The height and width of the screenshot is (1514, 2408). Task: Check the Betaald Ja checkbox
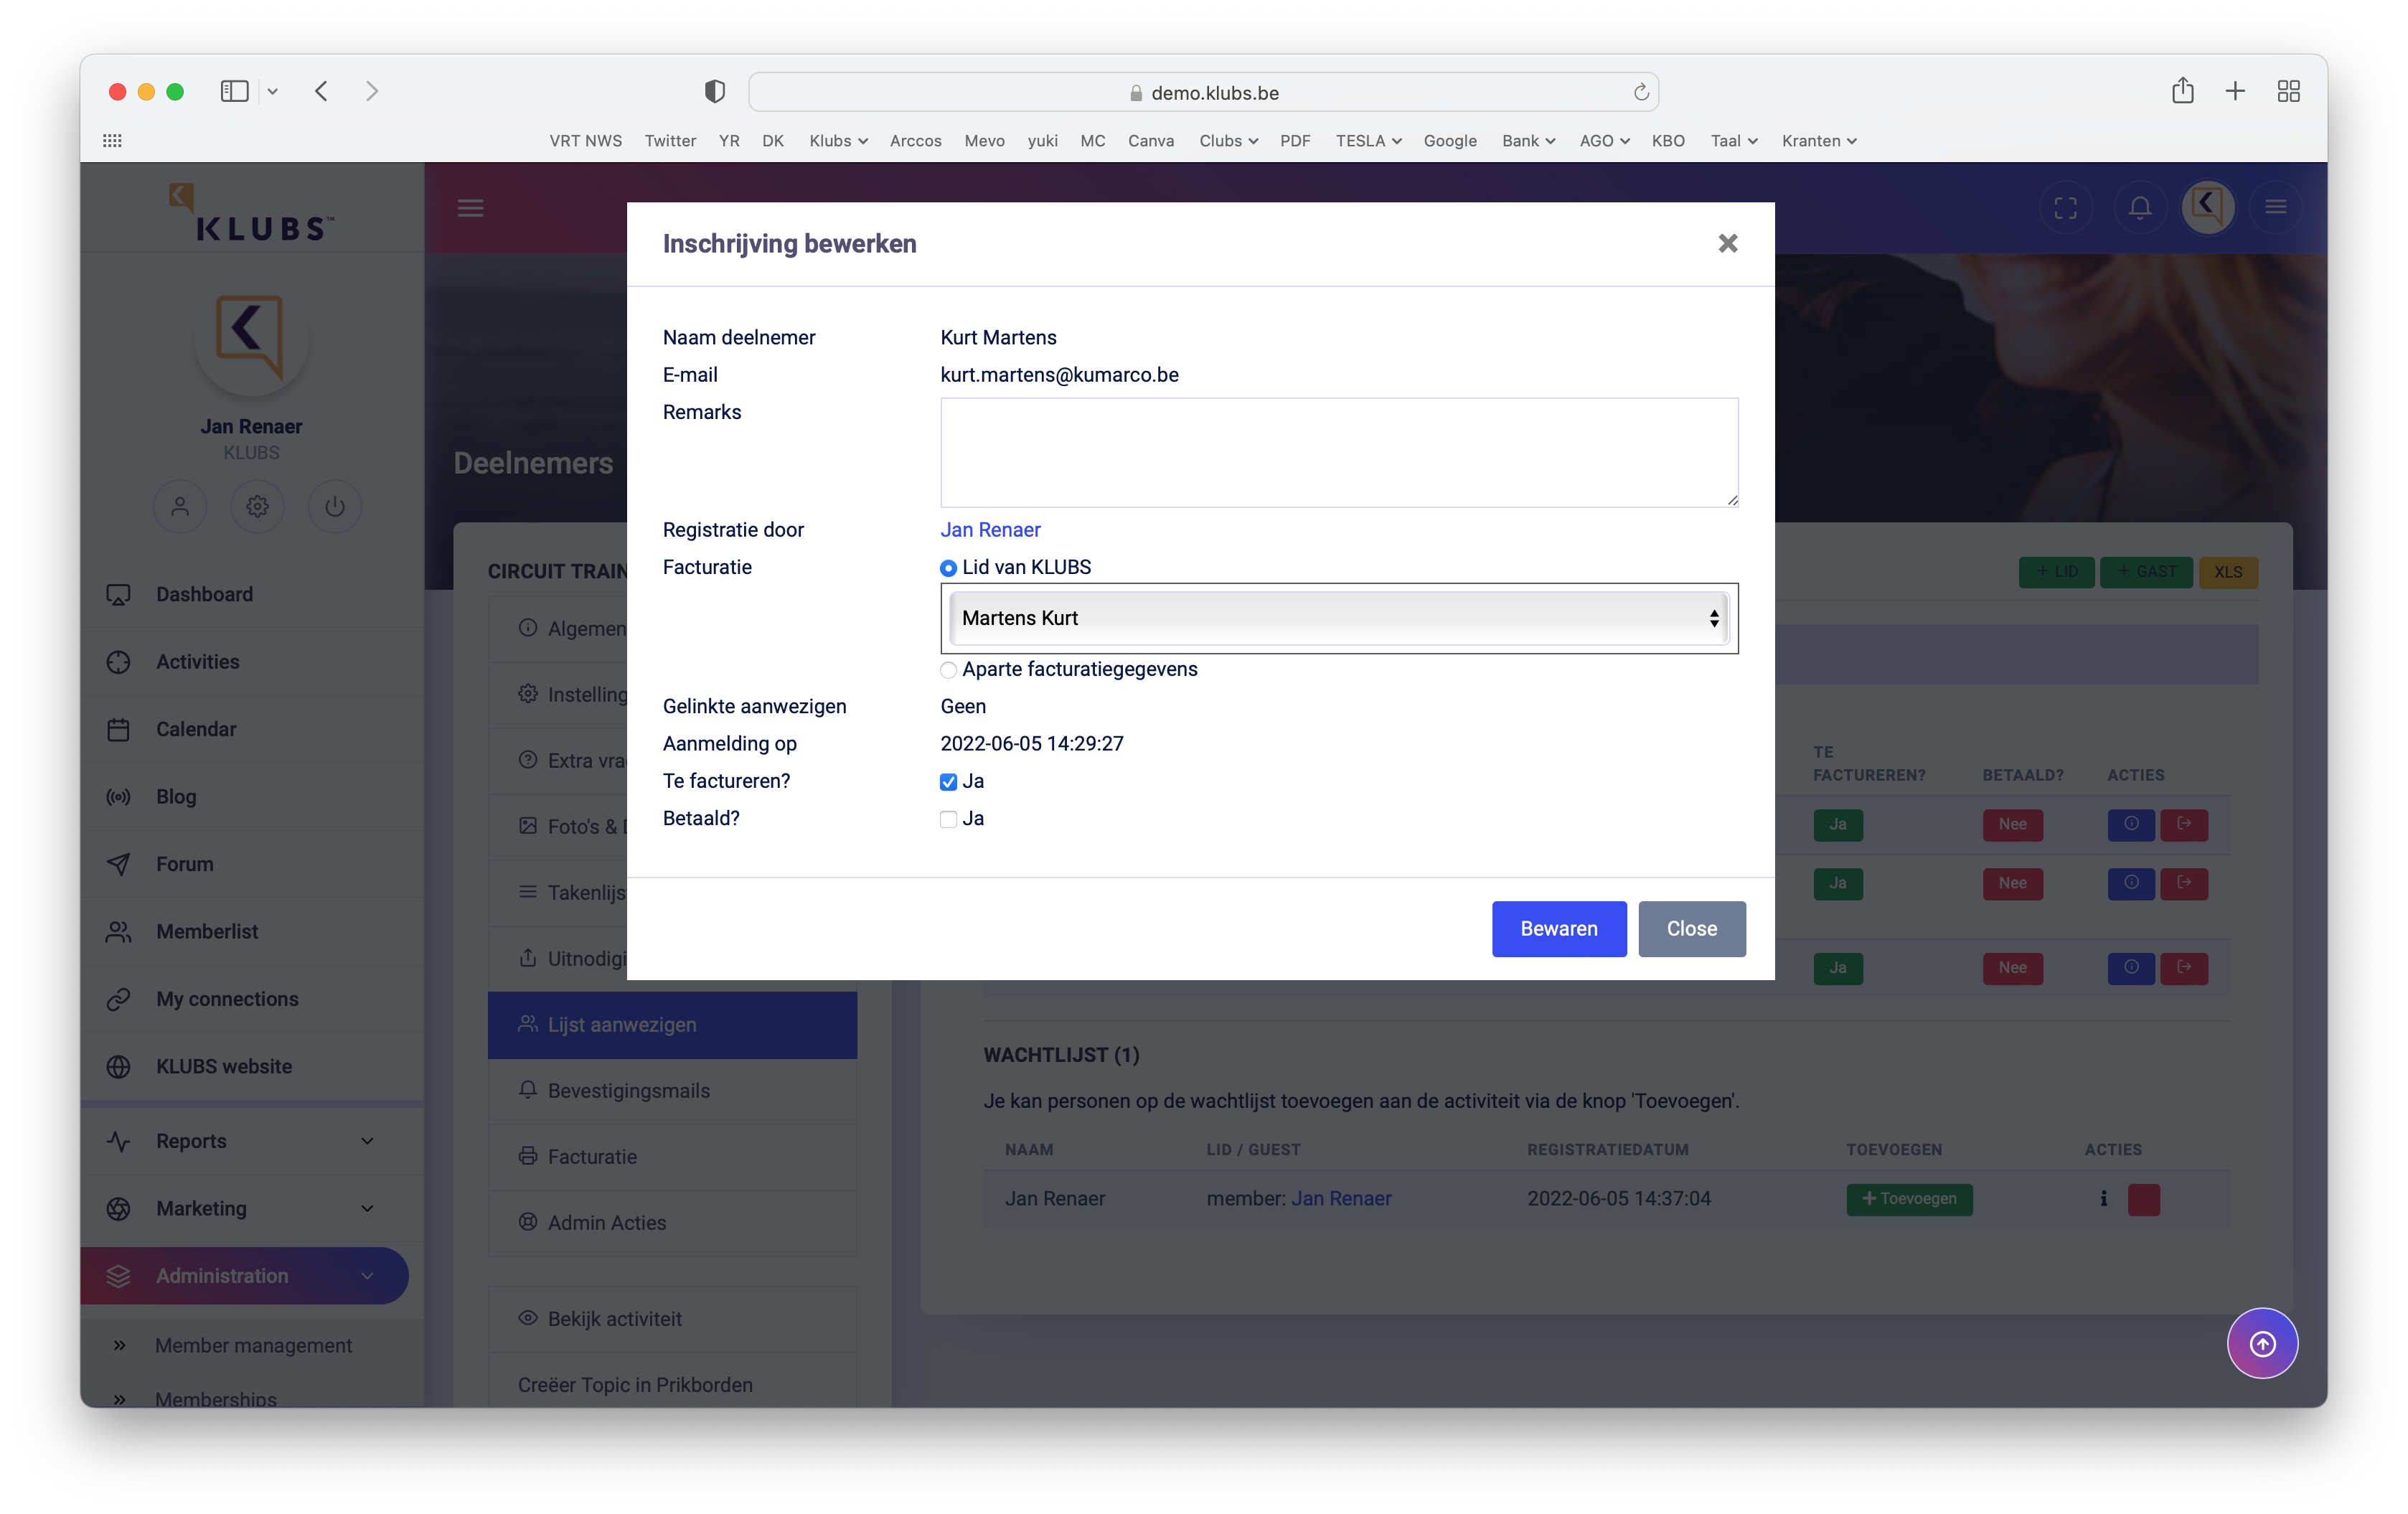[x=948, y=819]
